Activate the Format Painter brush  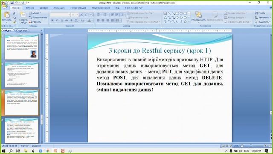tap(14, 22)
